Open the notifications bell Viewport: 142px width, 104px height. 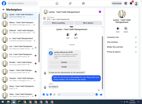(131, 3)
